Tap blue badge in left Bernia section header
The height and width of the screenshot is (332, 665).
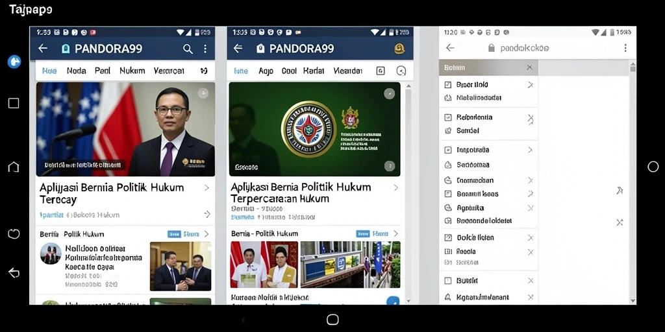tap(174, 234)
